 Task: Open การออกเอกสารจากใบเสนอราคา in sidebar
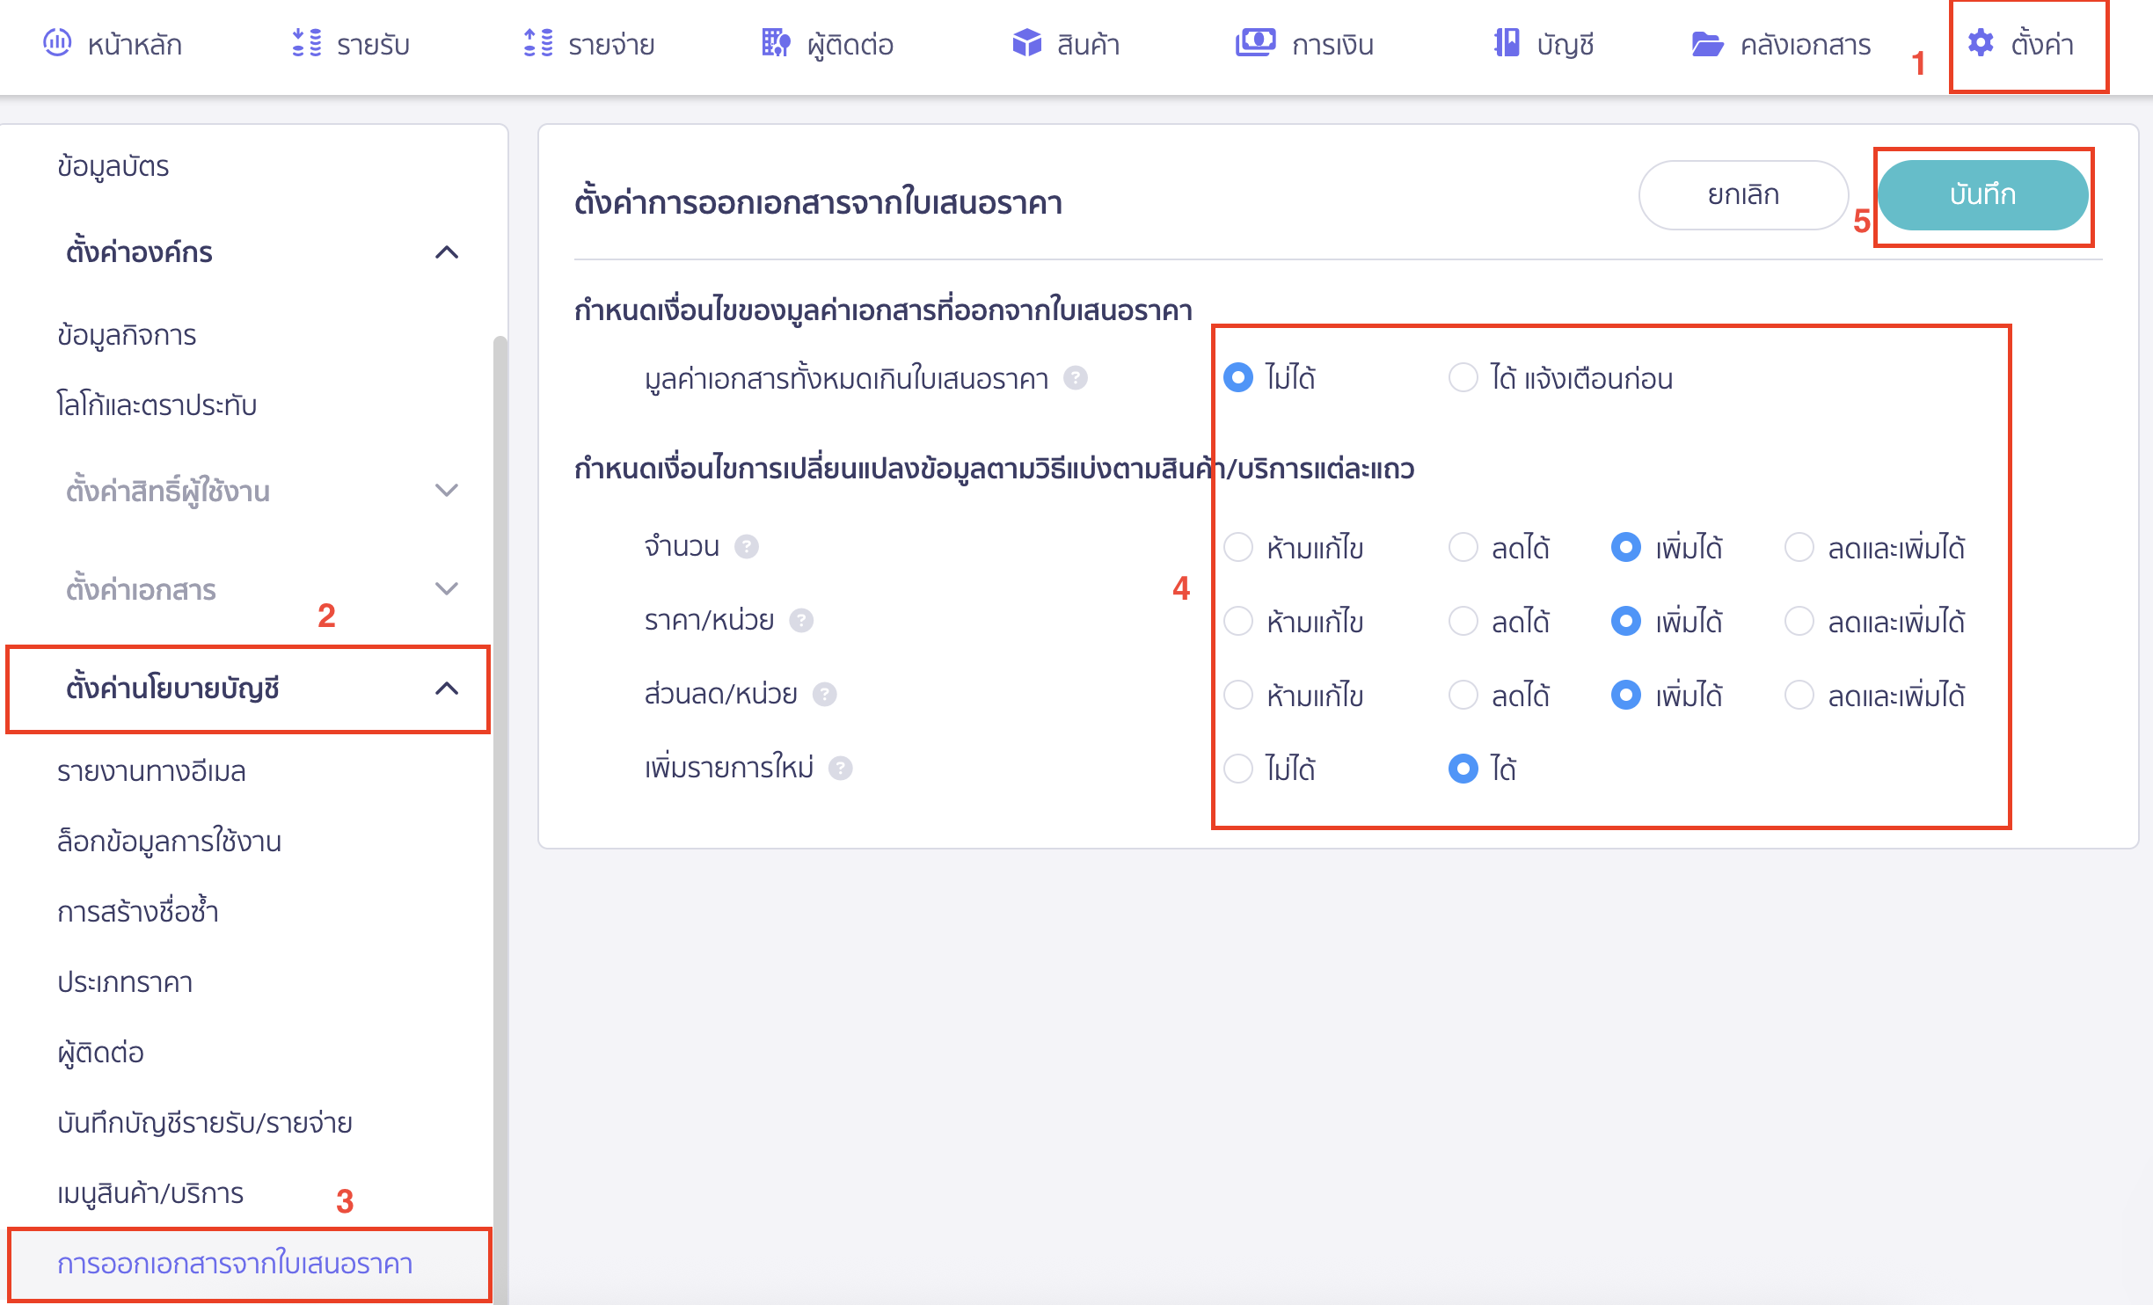coord(235,1263)
